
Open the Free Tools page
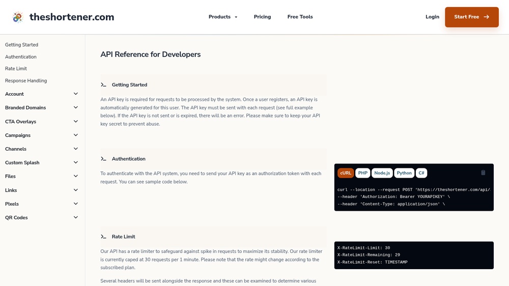pos(300,17)
